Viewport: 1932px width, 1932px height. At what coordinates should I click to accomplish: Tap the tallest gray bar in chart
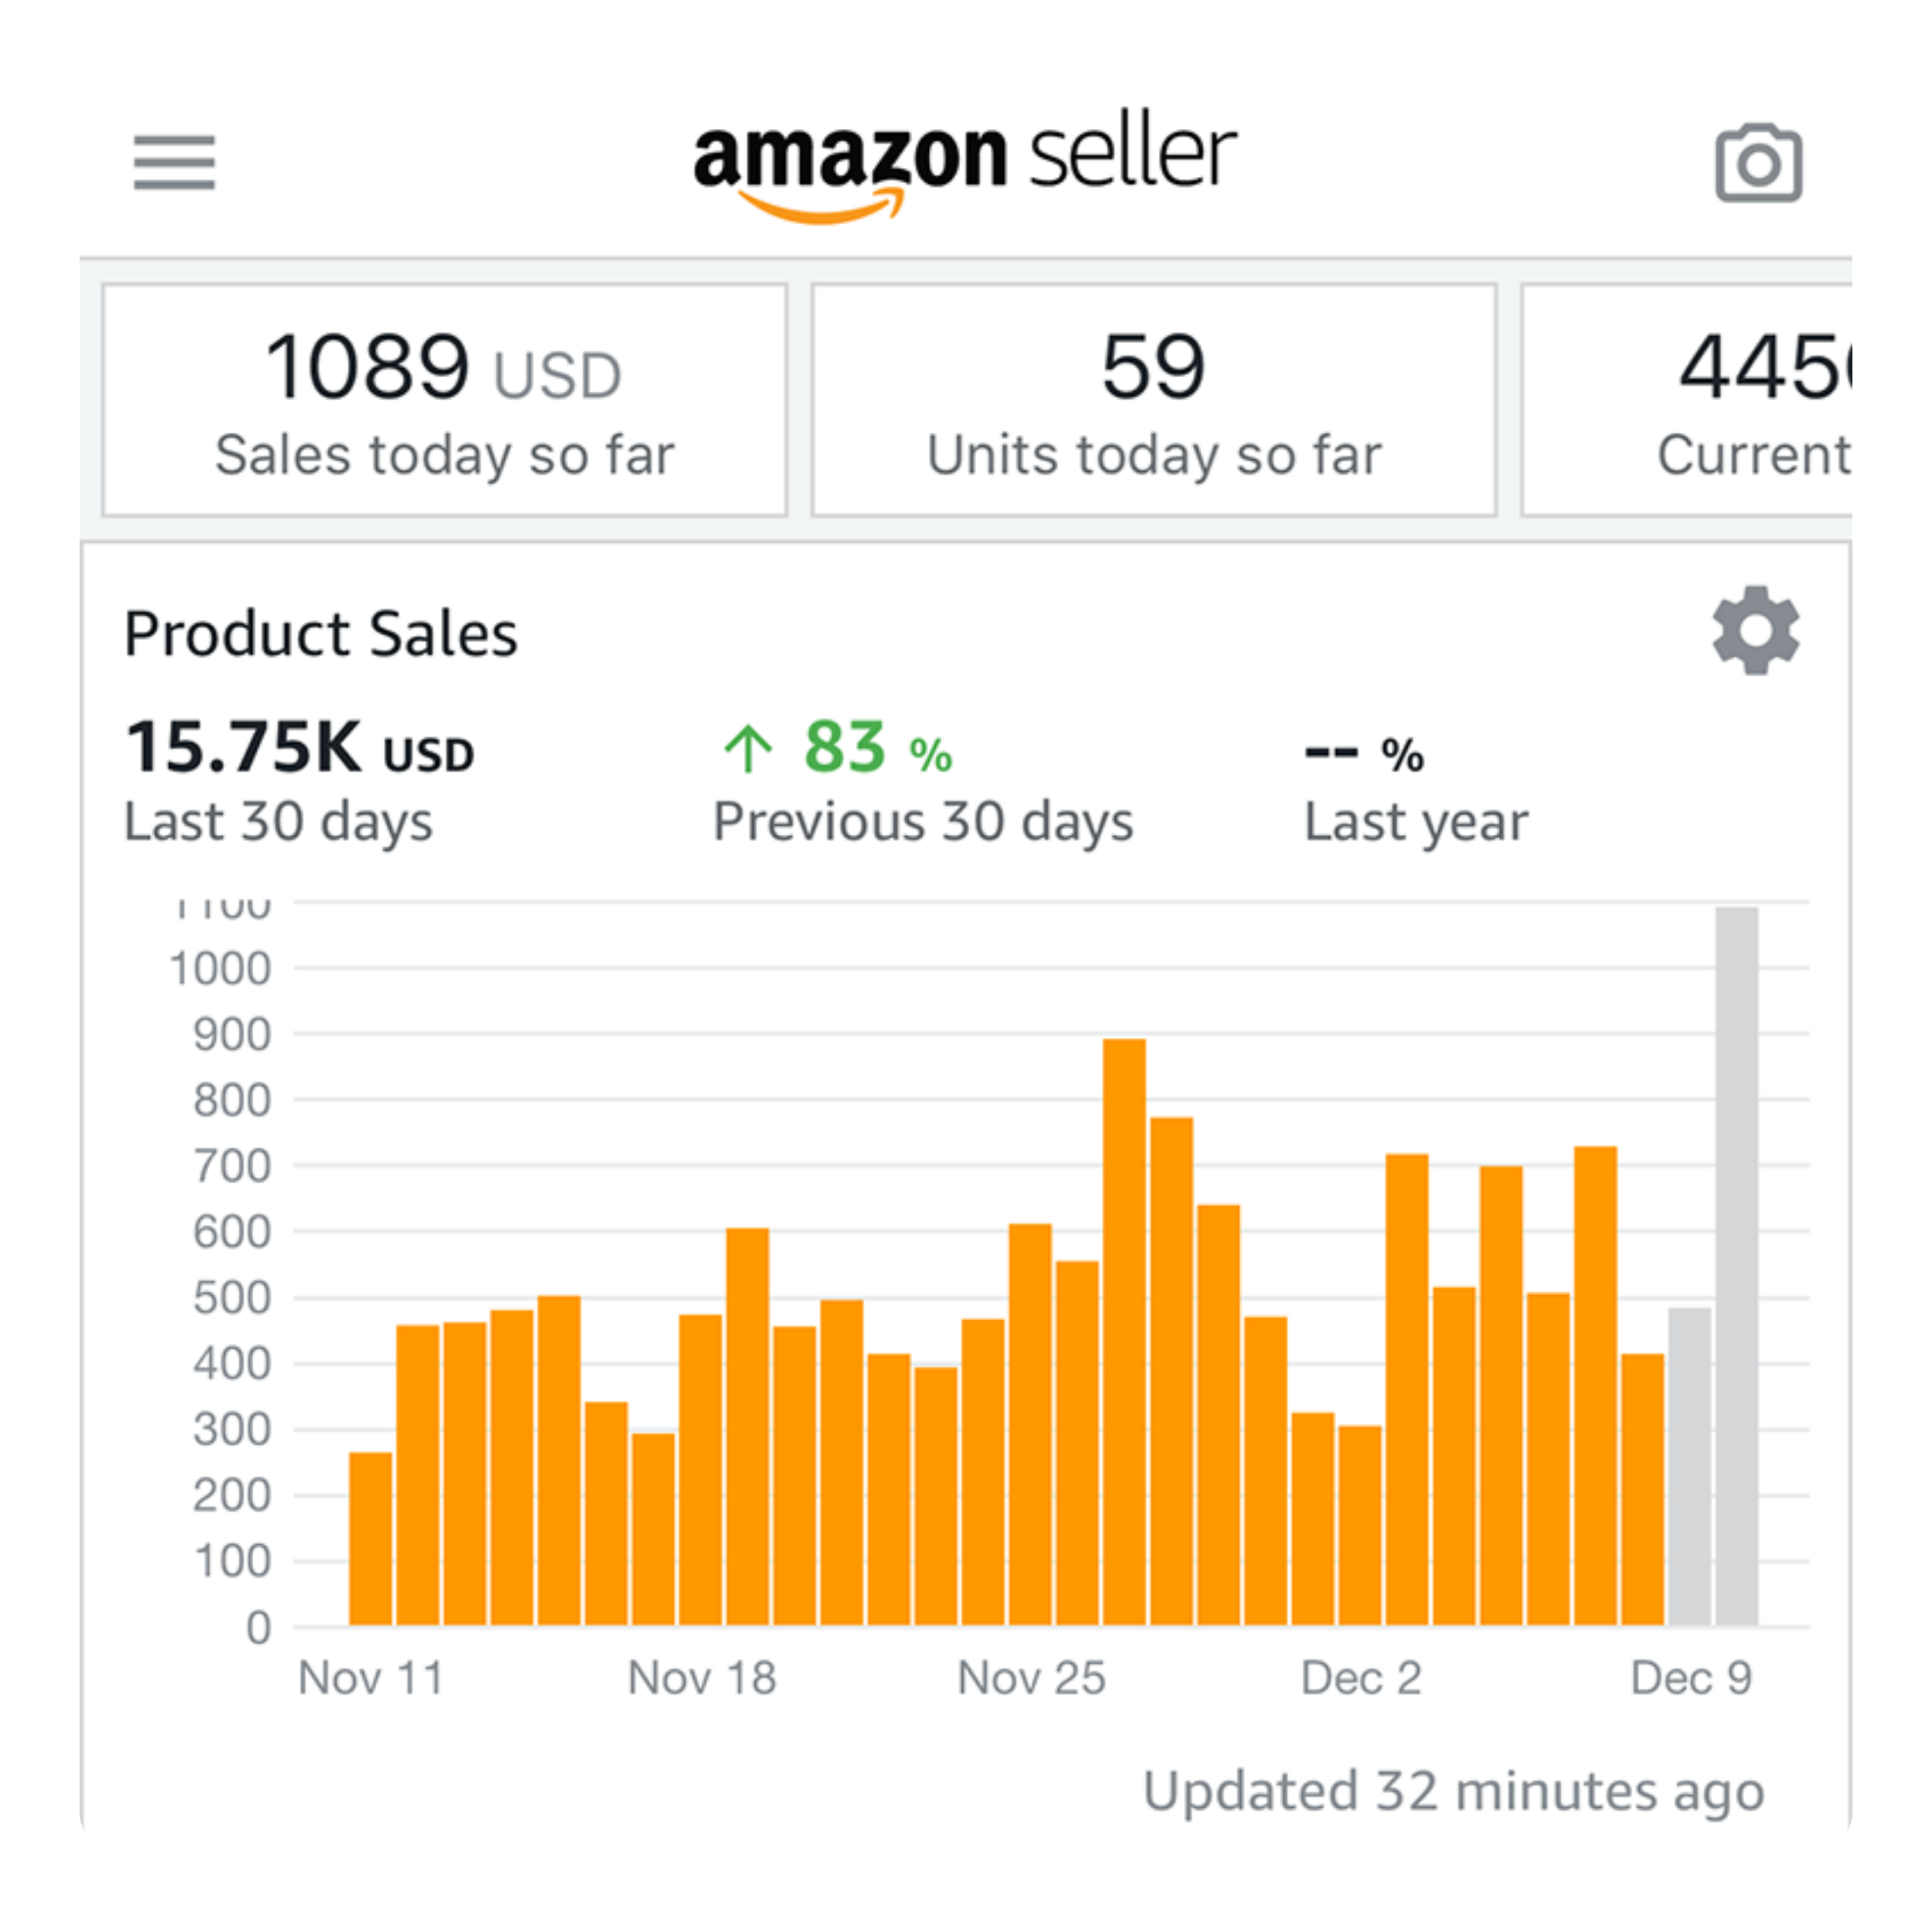(x=1736, y=1265)
